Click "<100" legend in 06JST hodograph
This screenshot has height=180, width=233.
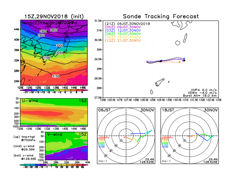101,147
